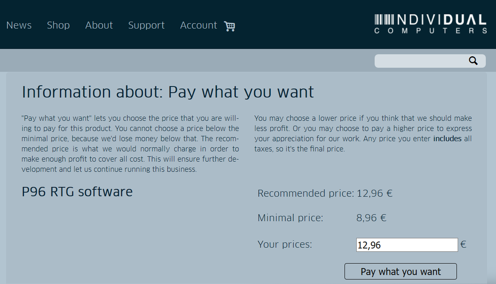
Task: Click the Your prices label
Action: click(285, 245)
